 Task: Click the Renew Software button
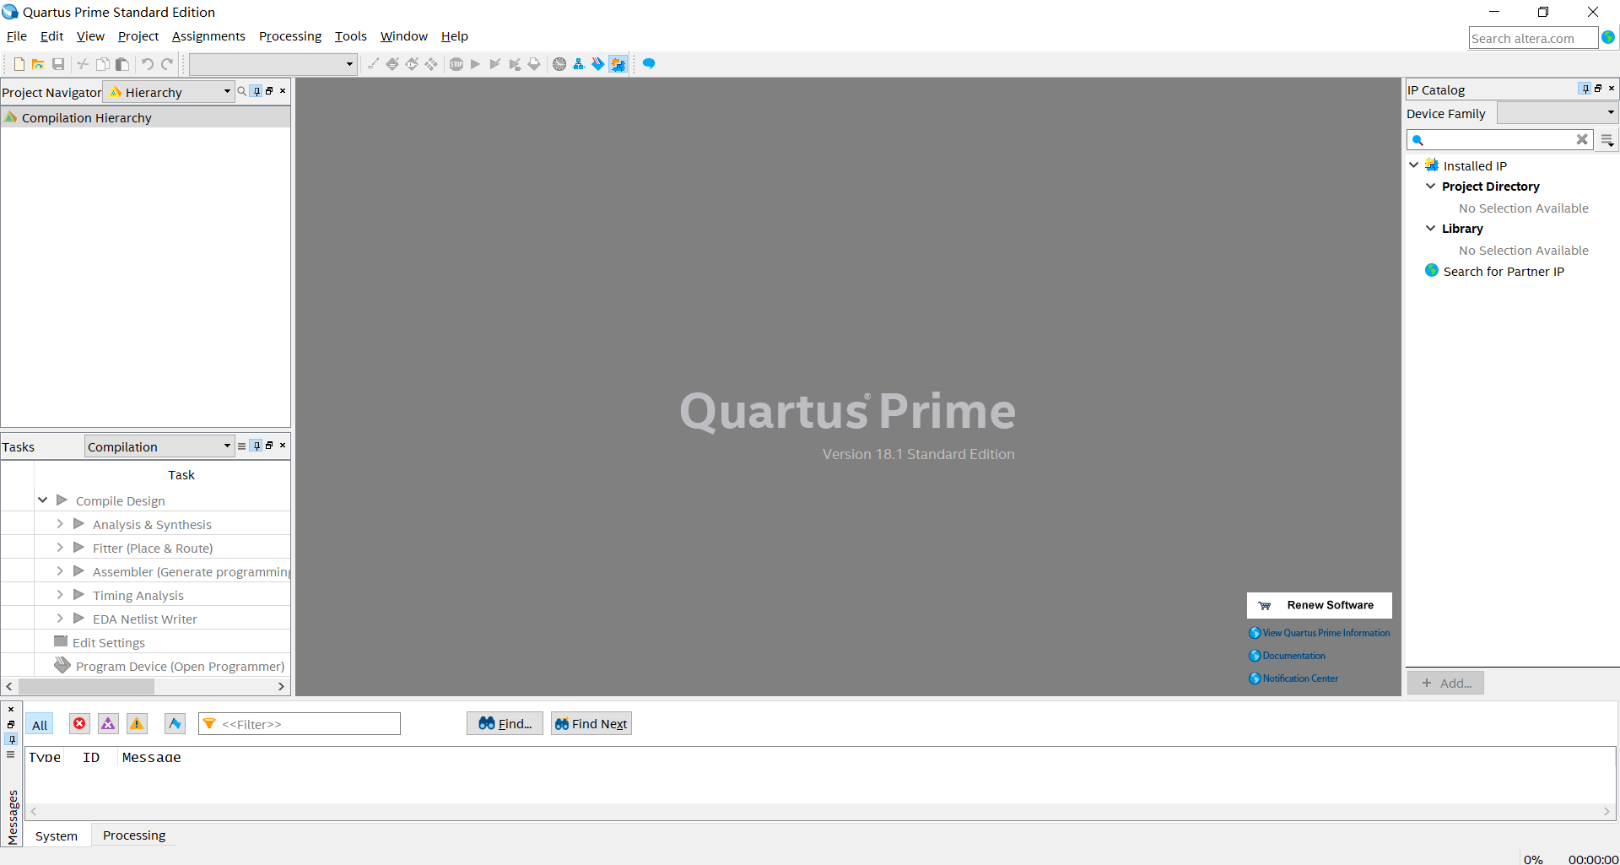pyautogui.click(x=1320, y=605)
